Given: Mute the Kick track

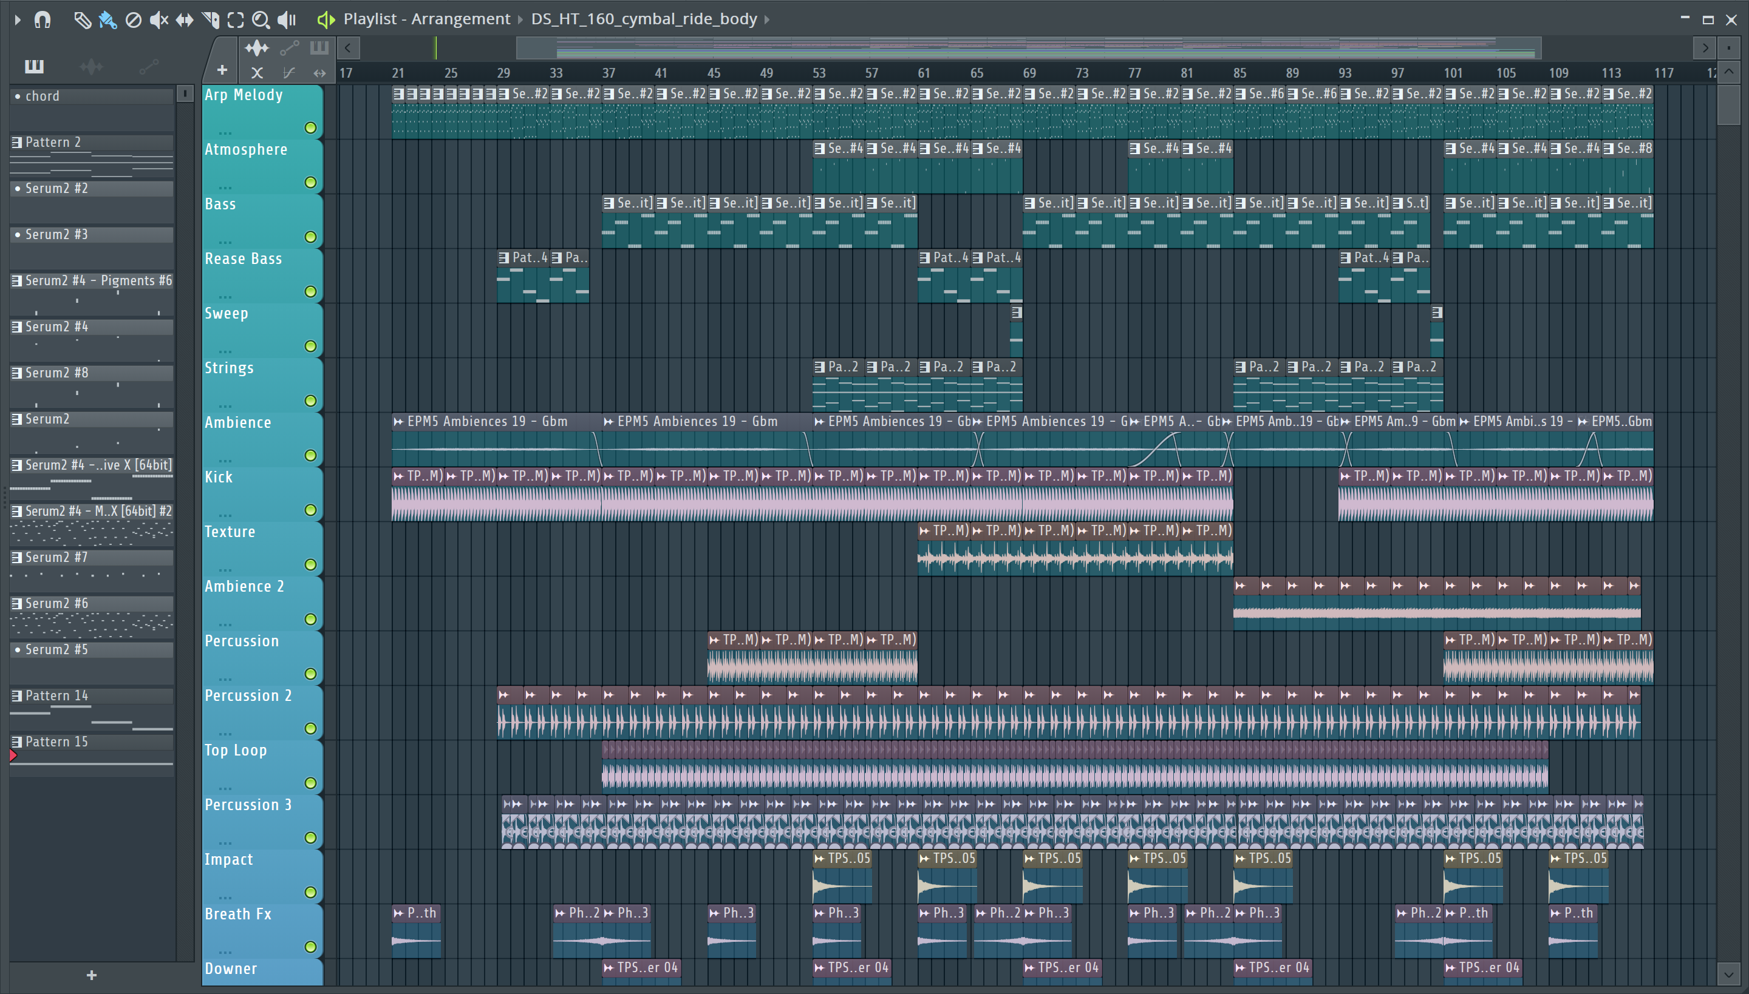Looking at the screenshot, I should click(311, 510).
